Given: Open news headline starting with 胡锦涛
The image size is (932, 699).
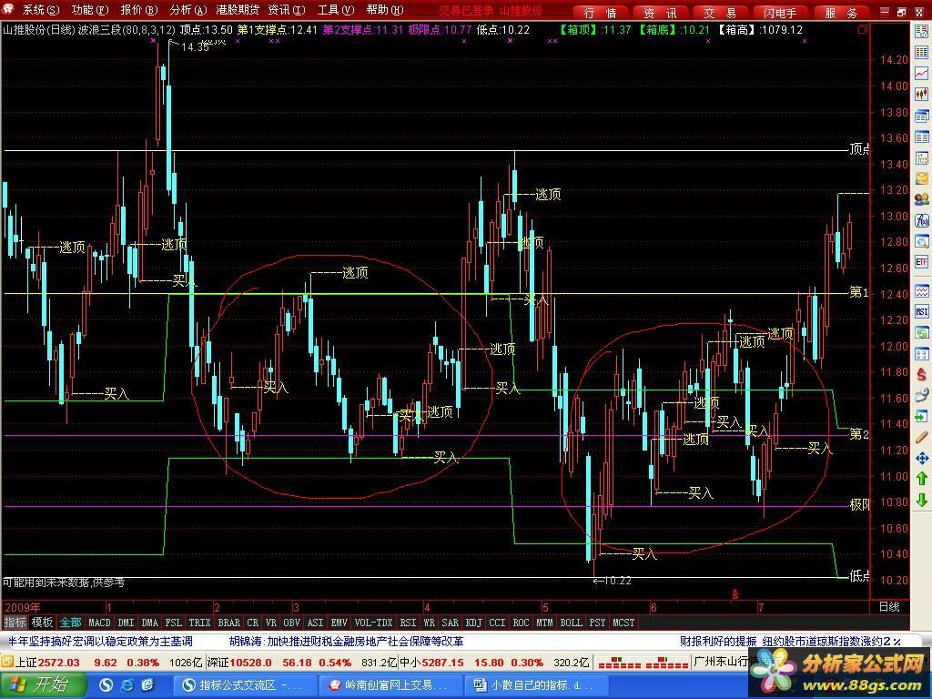Looking at the screenshot, I should point(347,642).
